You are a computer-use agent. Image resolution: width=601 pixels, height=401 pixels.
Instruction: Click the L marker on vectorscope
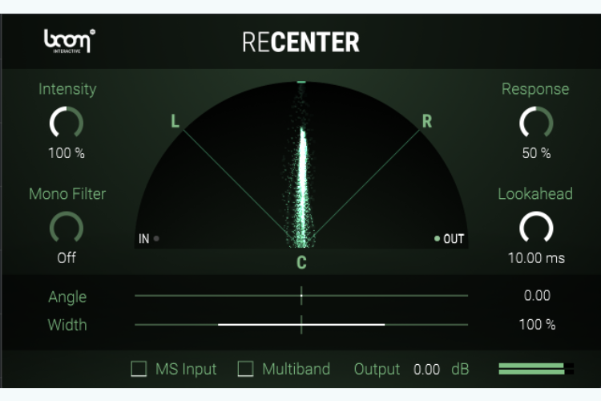(x=175, y=121)
